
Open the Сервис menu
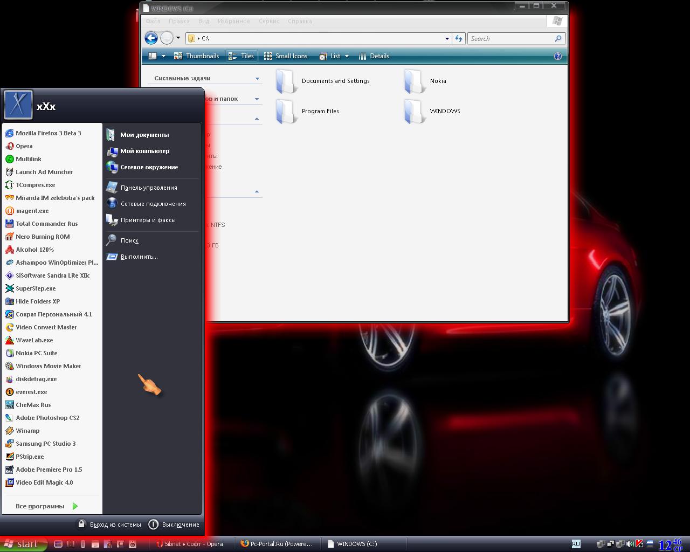(x=268, y=22)
